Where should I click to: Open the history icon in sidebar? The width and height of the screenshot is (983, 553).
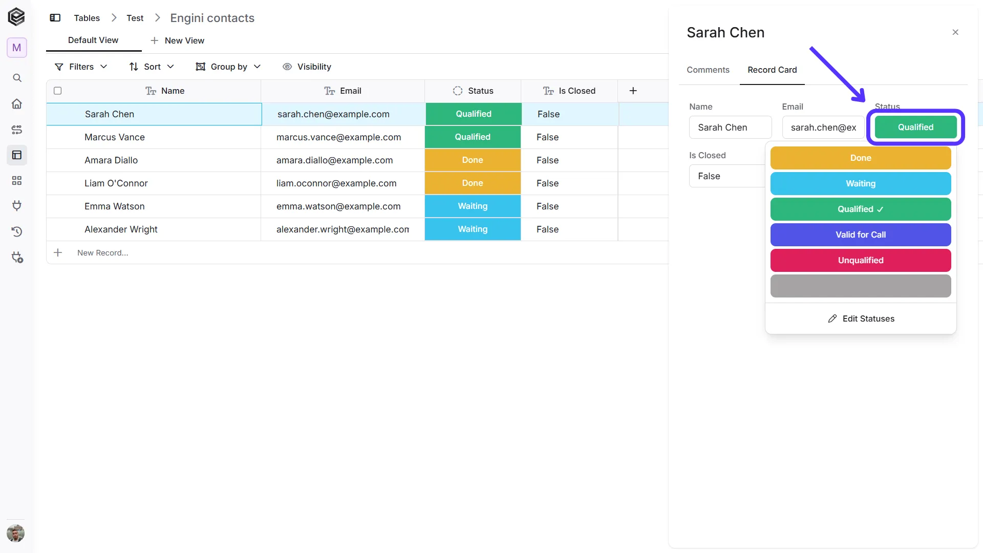(x=17, y=231)
